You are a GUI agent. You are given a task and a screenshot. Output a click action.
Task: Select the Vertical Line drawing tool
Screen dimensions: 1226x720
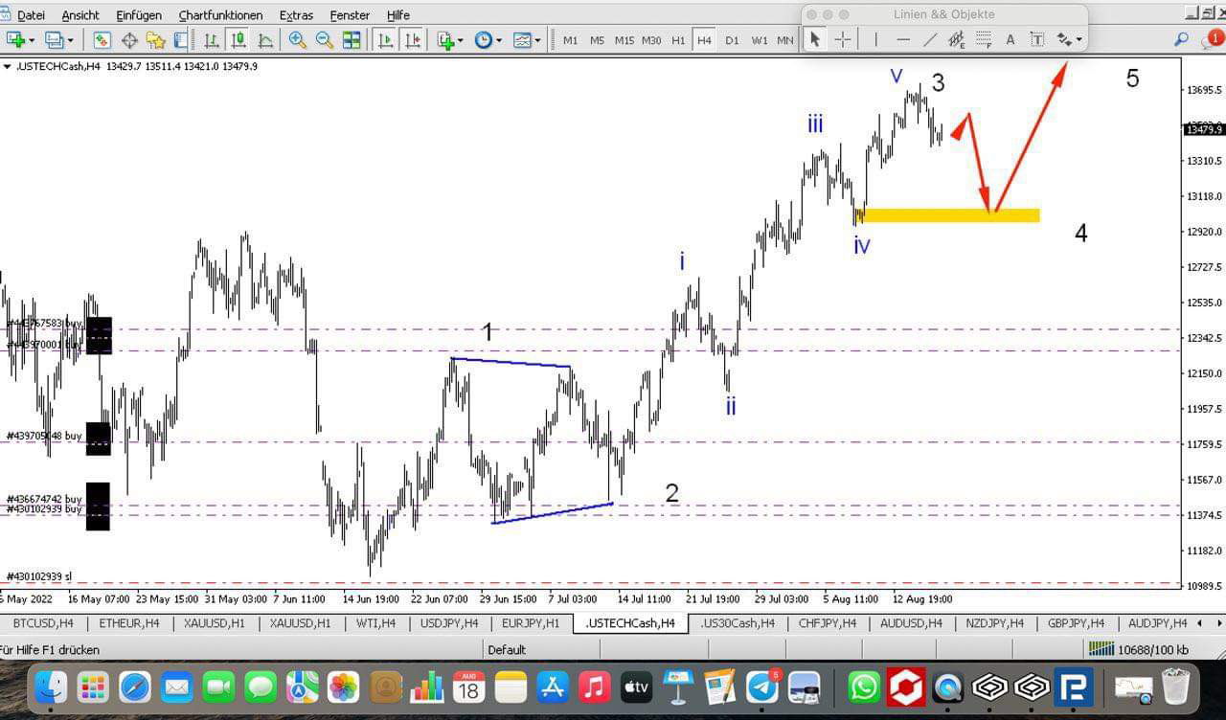(874, 39)
